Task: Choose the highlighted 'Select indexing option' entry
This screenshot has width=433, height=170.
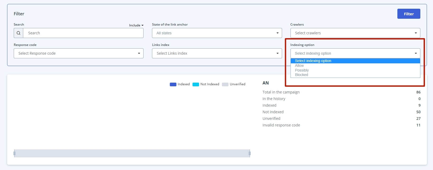Action: pyautogui.click(x=355, y=61)
